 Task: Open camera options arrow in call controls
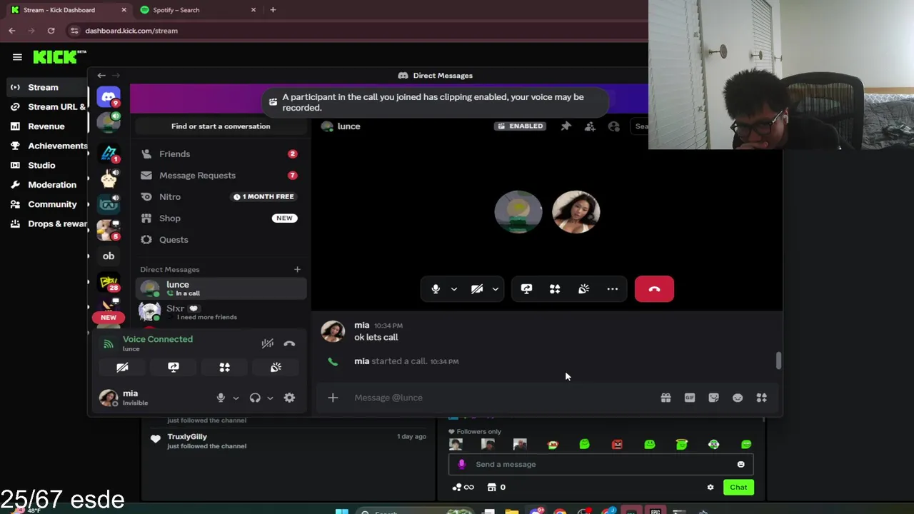click(x=495, y=289)
